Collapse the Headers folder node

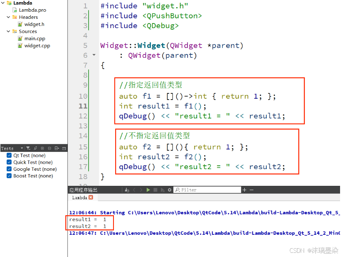point(8,17)
